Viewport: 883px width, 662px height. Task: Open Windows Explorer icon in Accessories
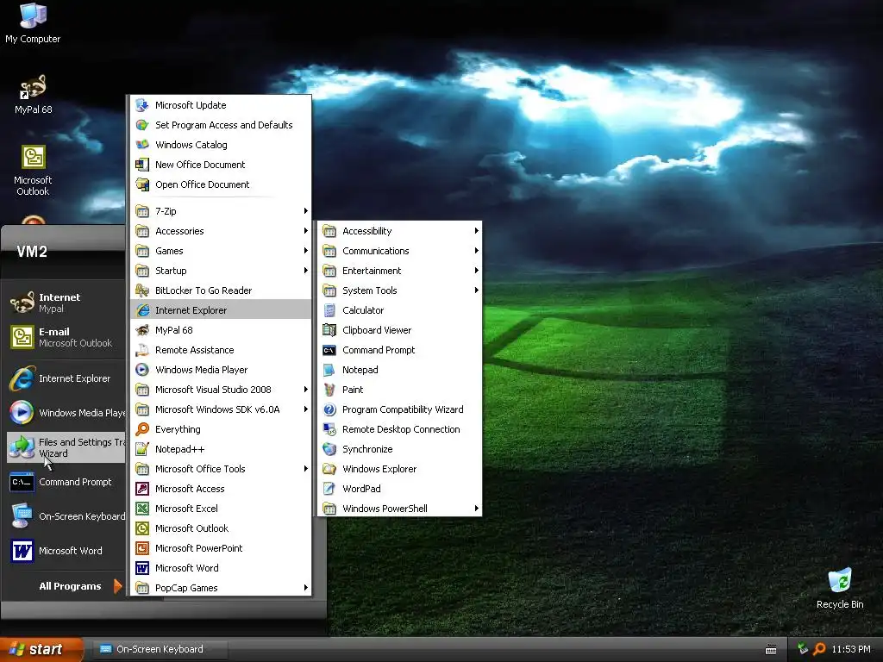coord(329,469)
